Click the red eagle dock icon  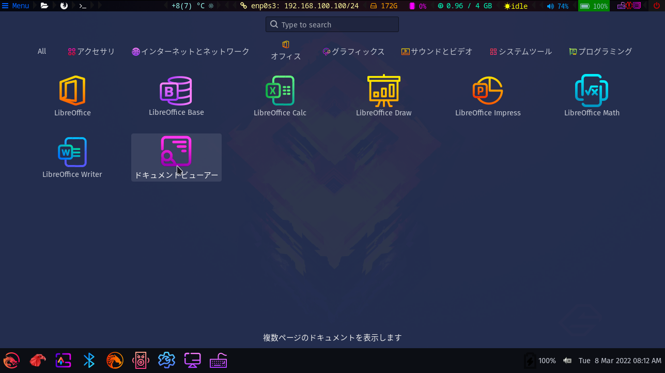pyautogui.click(x=37, y=360)
